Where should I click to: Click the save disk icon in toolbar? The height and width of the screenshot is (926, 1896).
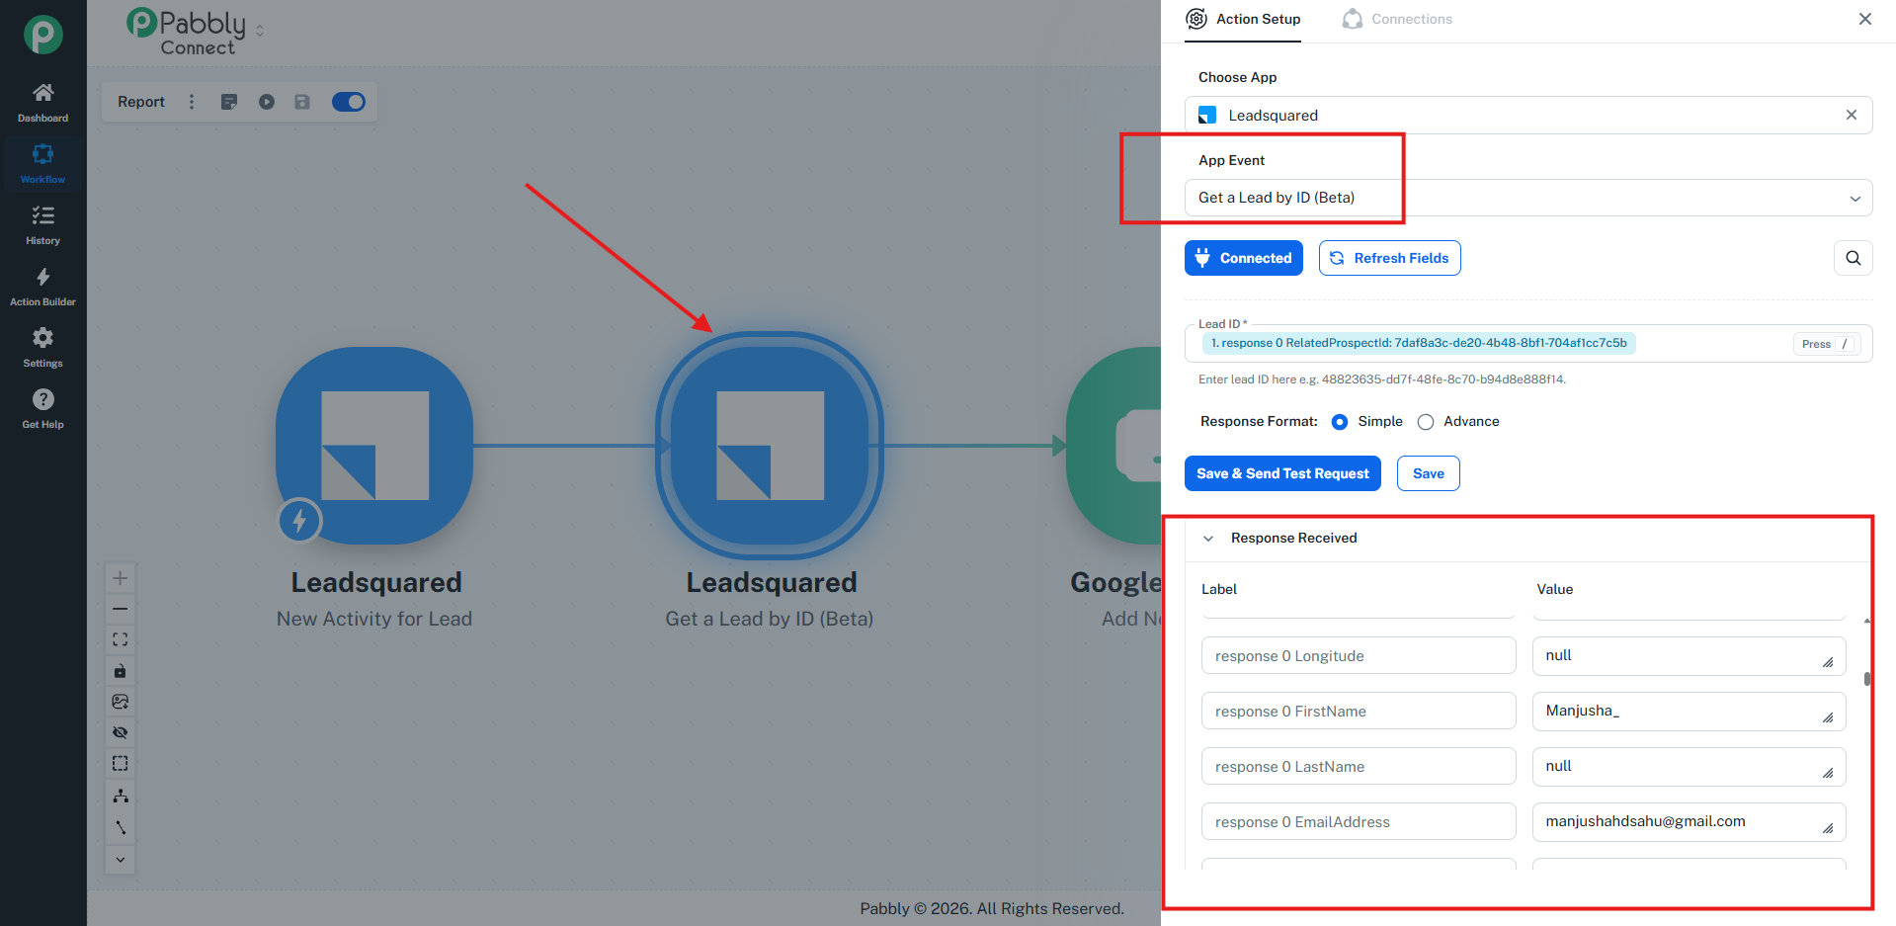[302, 102]
